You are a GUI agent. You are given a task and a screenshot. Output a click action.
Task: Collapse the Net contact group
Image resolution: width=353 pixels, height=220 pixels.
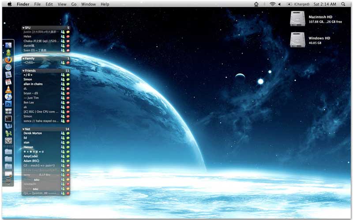tap(23, 129)
